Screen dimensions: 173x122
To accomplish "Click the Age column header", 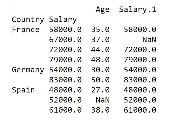I will click(x=103, y=10).
